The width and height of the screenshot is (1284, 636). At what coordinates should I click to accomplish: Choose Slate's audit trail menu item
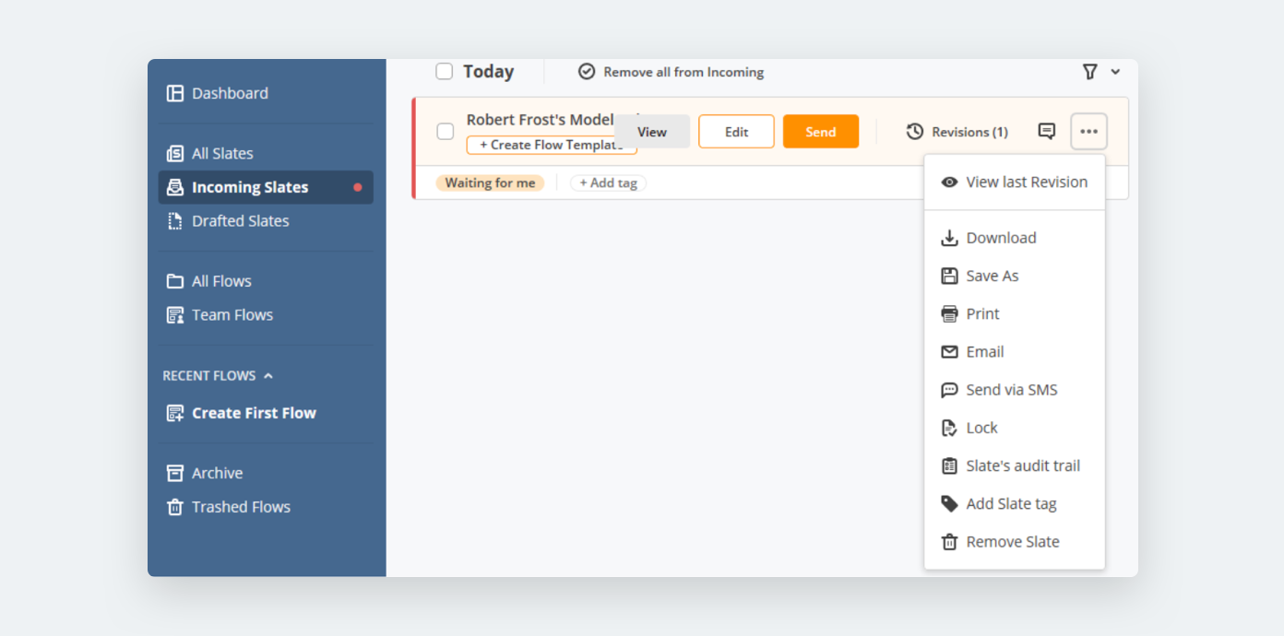pyautogui.click(x=1022, y=465)
